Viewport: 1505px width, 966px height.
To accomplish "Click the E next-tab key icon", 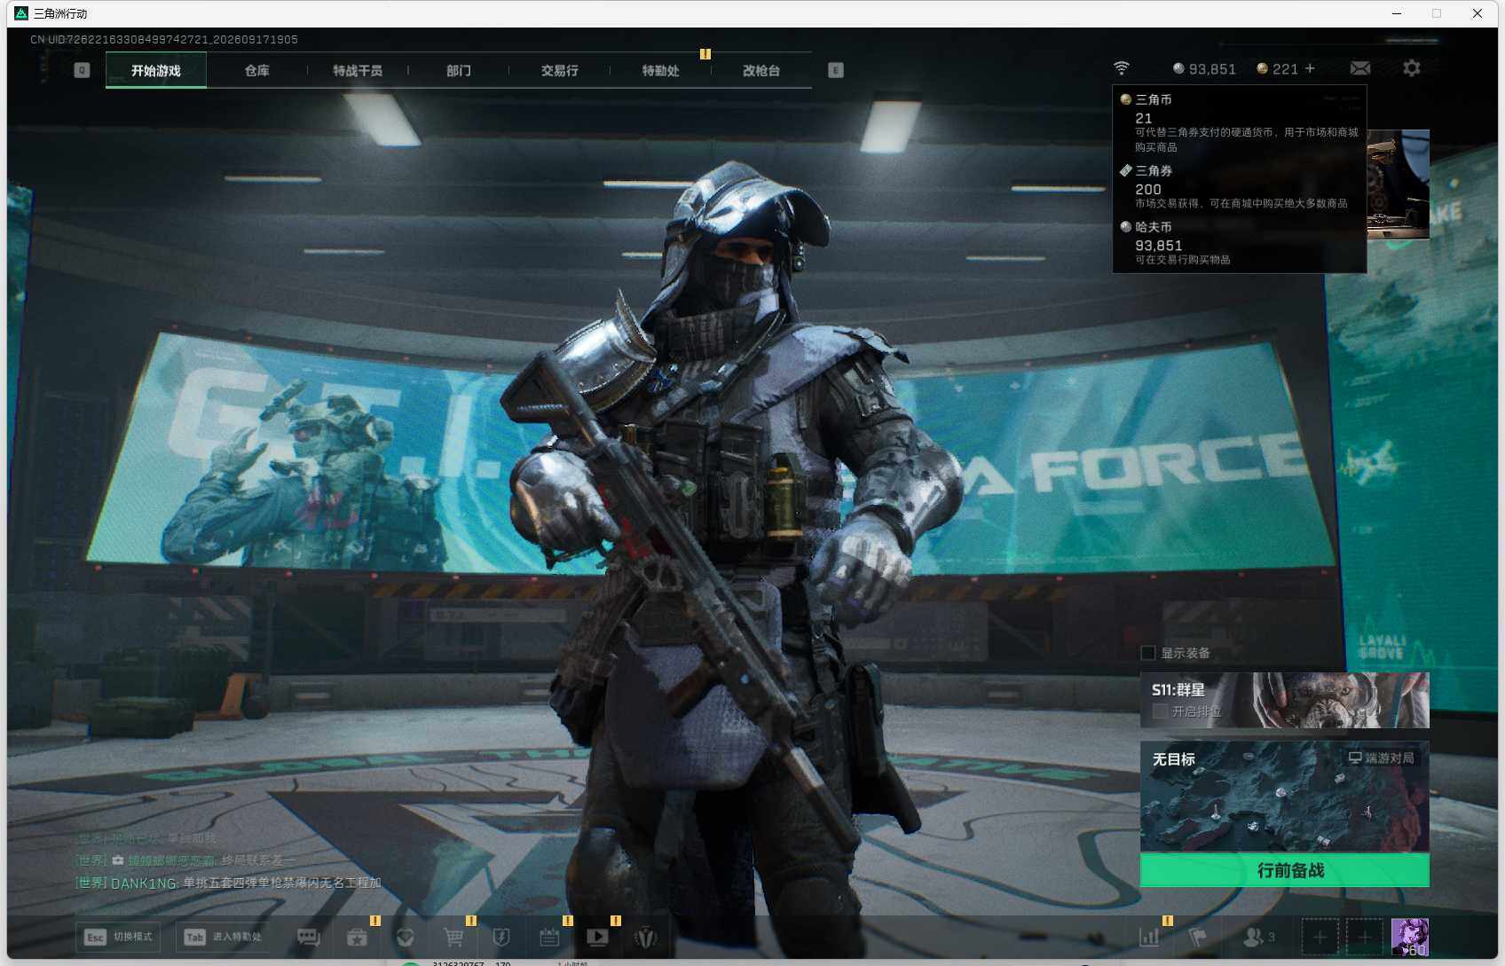I will pos(836,70).
